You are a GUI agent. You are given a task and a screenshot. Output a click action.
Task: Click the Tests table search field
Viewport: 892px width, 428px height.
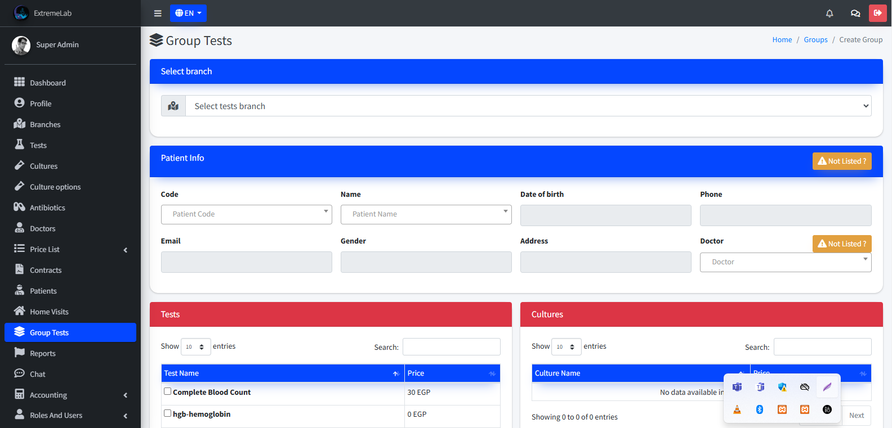point(451,347)
